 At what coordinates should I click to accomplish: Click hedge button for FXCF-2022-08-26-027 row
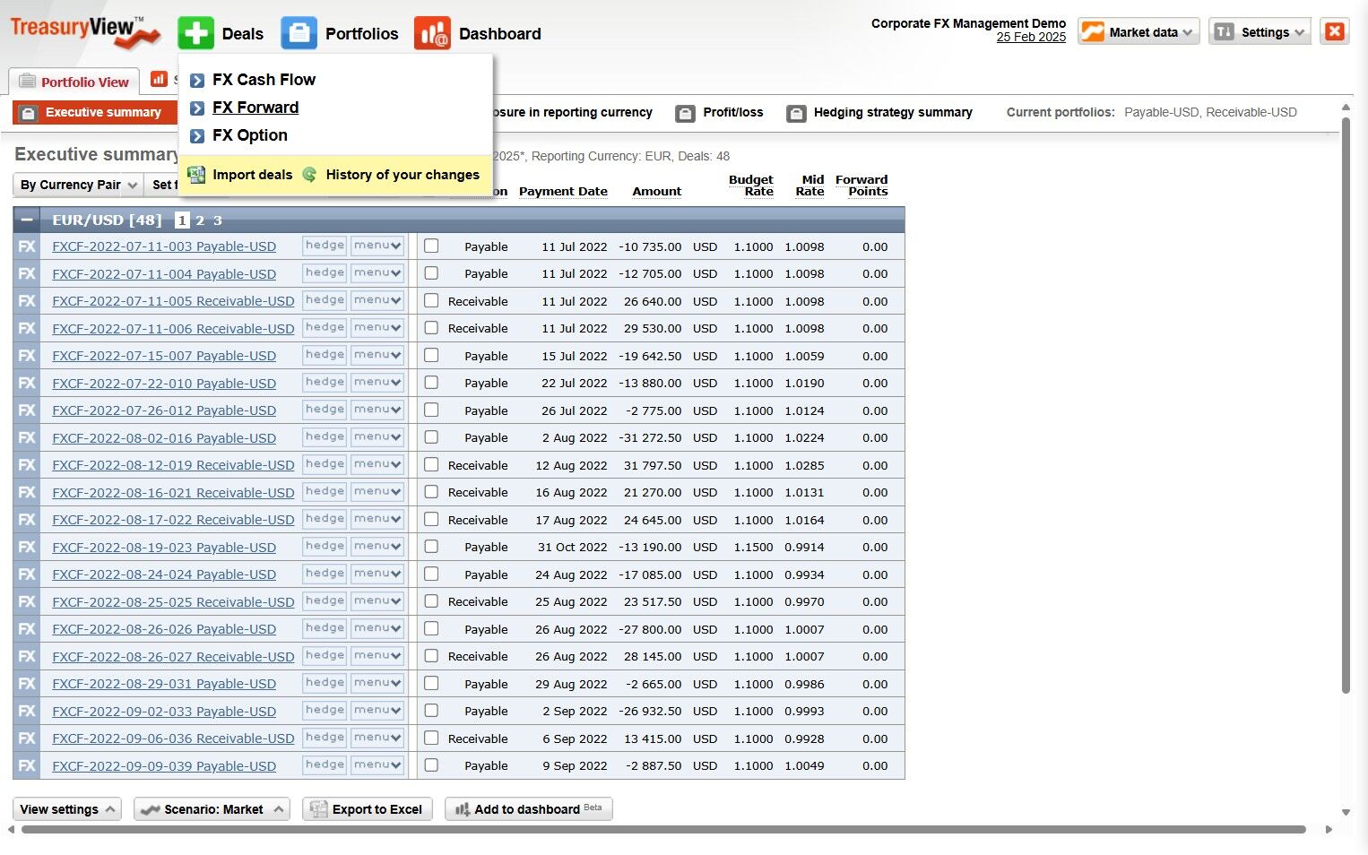point(325,656)
